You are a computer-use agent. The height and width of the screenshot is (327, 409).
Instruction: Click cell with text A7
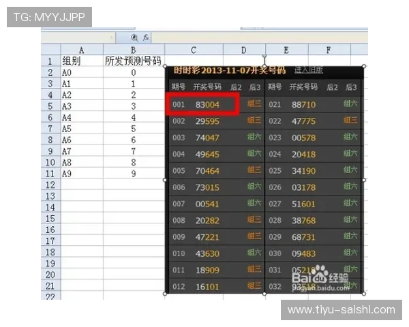(82, 151)
